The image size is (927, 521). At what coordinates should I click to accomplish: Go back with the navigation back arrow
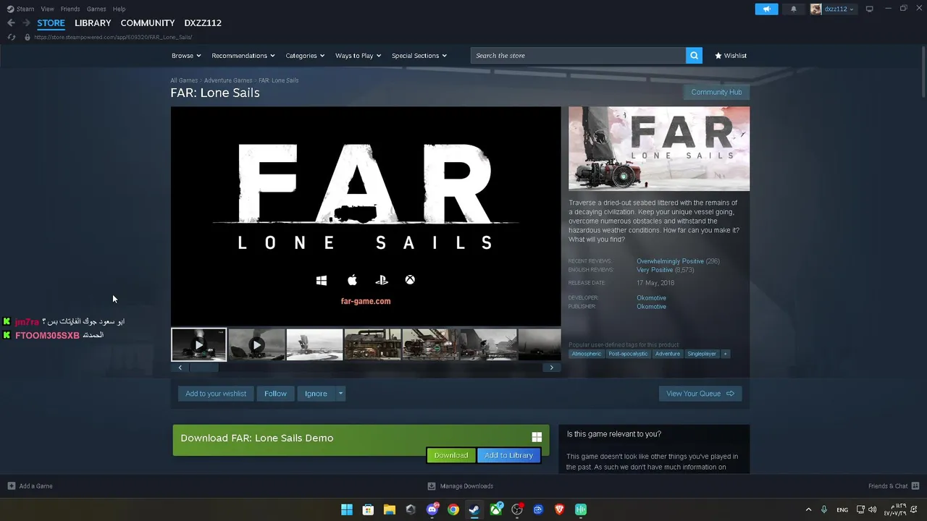(11, 23)
